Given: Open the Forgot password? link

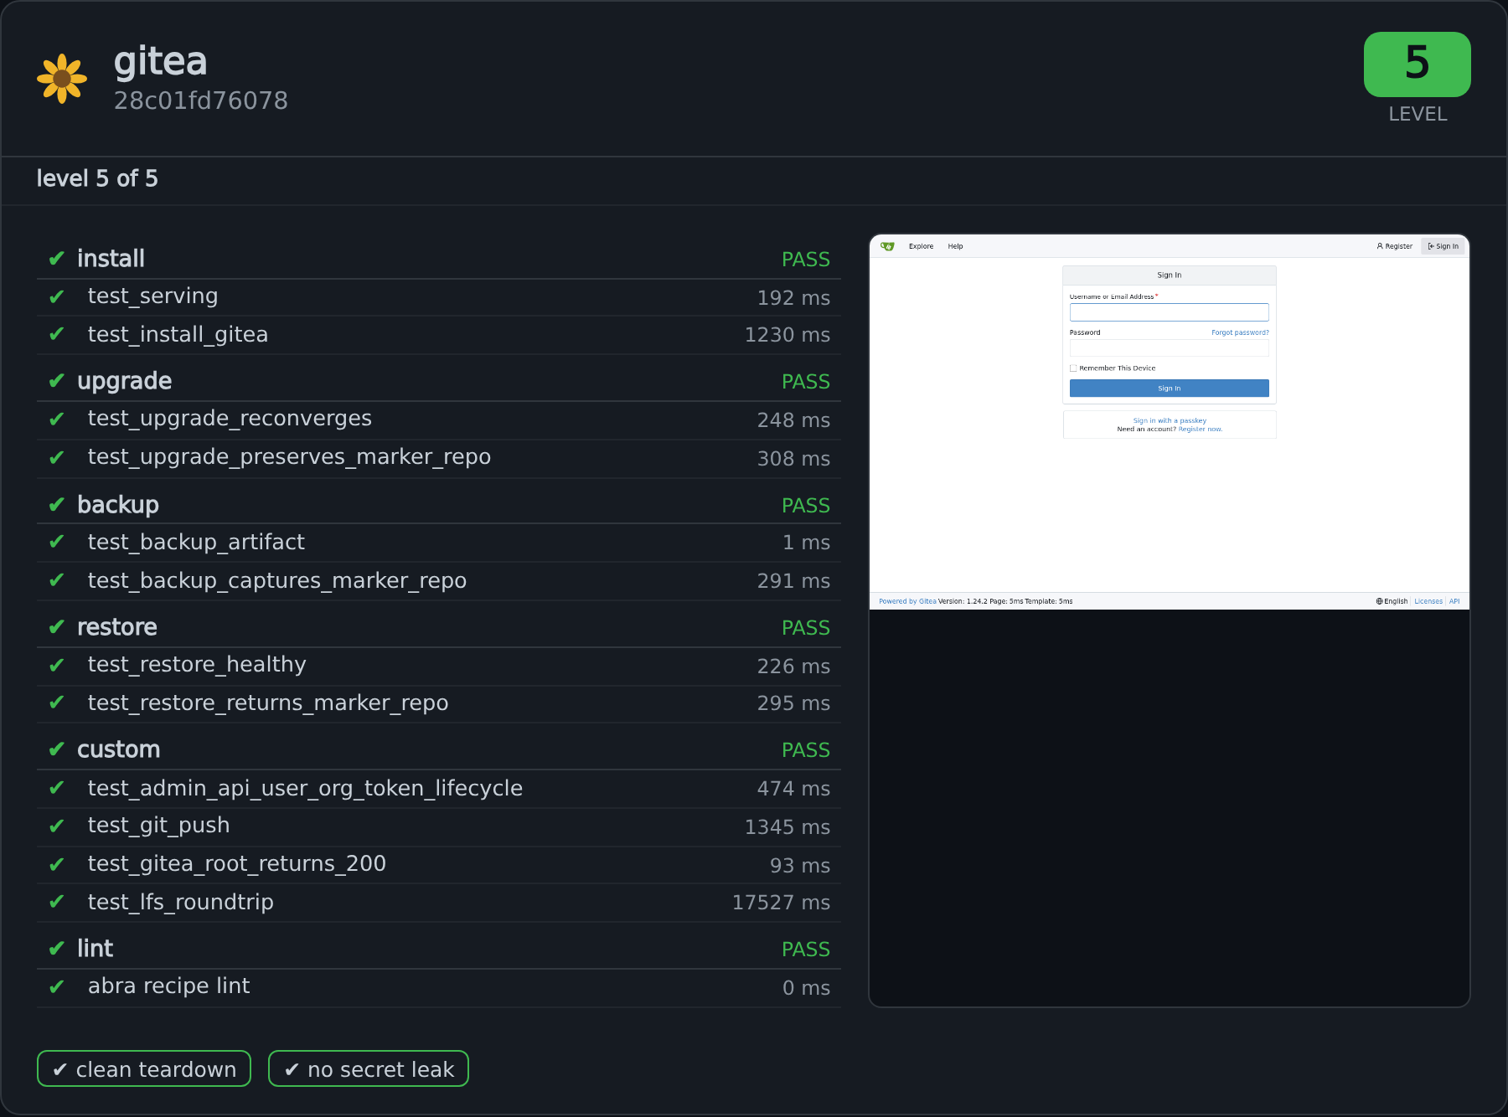Looking at the screenshot, I should click(x=1240, y=332).
